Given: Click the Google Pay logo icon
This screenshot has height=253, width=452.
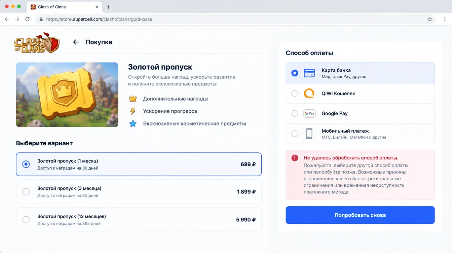Looking at the screenshot, I should 309,113.
